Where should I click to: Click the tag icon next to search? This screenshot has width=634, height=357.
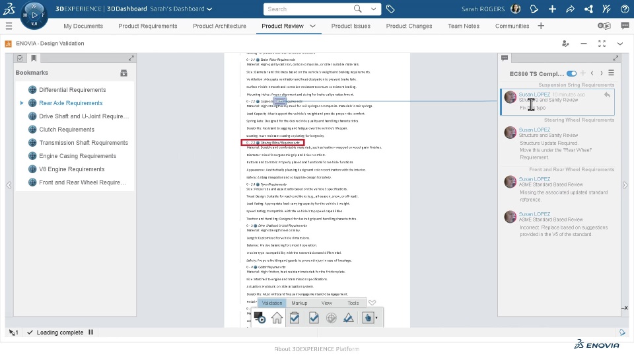click(390, 9)
